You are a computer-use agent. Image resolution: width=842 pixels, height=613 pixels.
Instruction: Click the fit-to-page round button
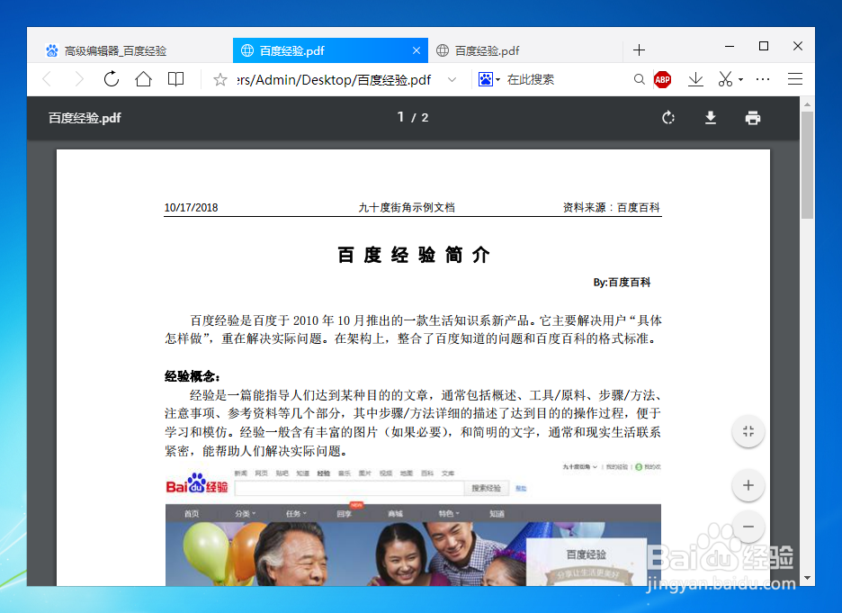[x=748, y=431]
